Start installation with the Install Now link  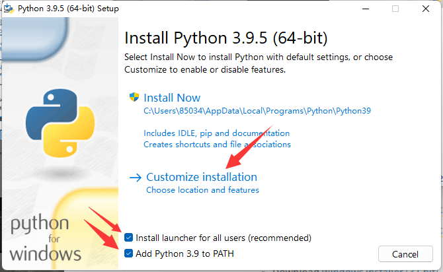click(x=171, y=96)
